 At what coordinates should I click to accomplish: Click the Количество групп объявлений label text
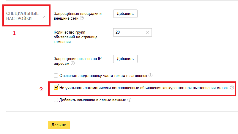point(75,37)
